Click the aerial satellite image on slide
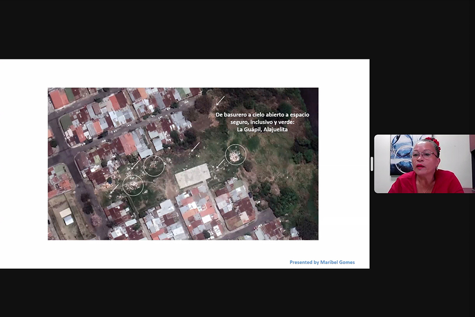This screenshot has height=317, width=475. [183, 164]
